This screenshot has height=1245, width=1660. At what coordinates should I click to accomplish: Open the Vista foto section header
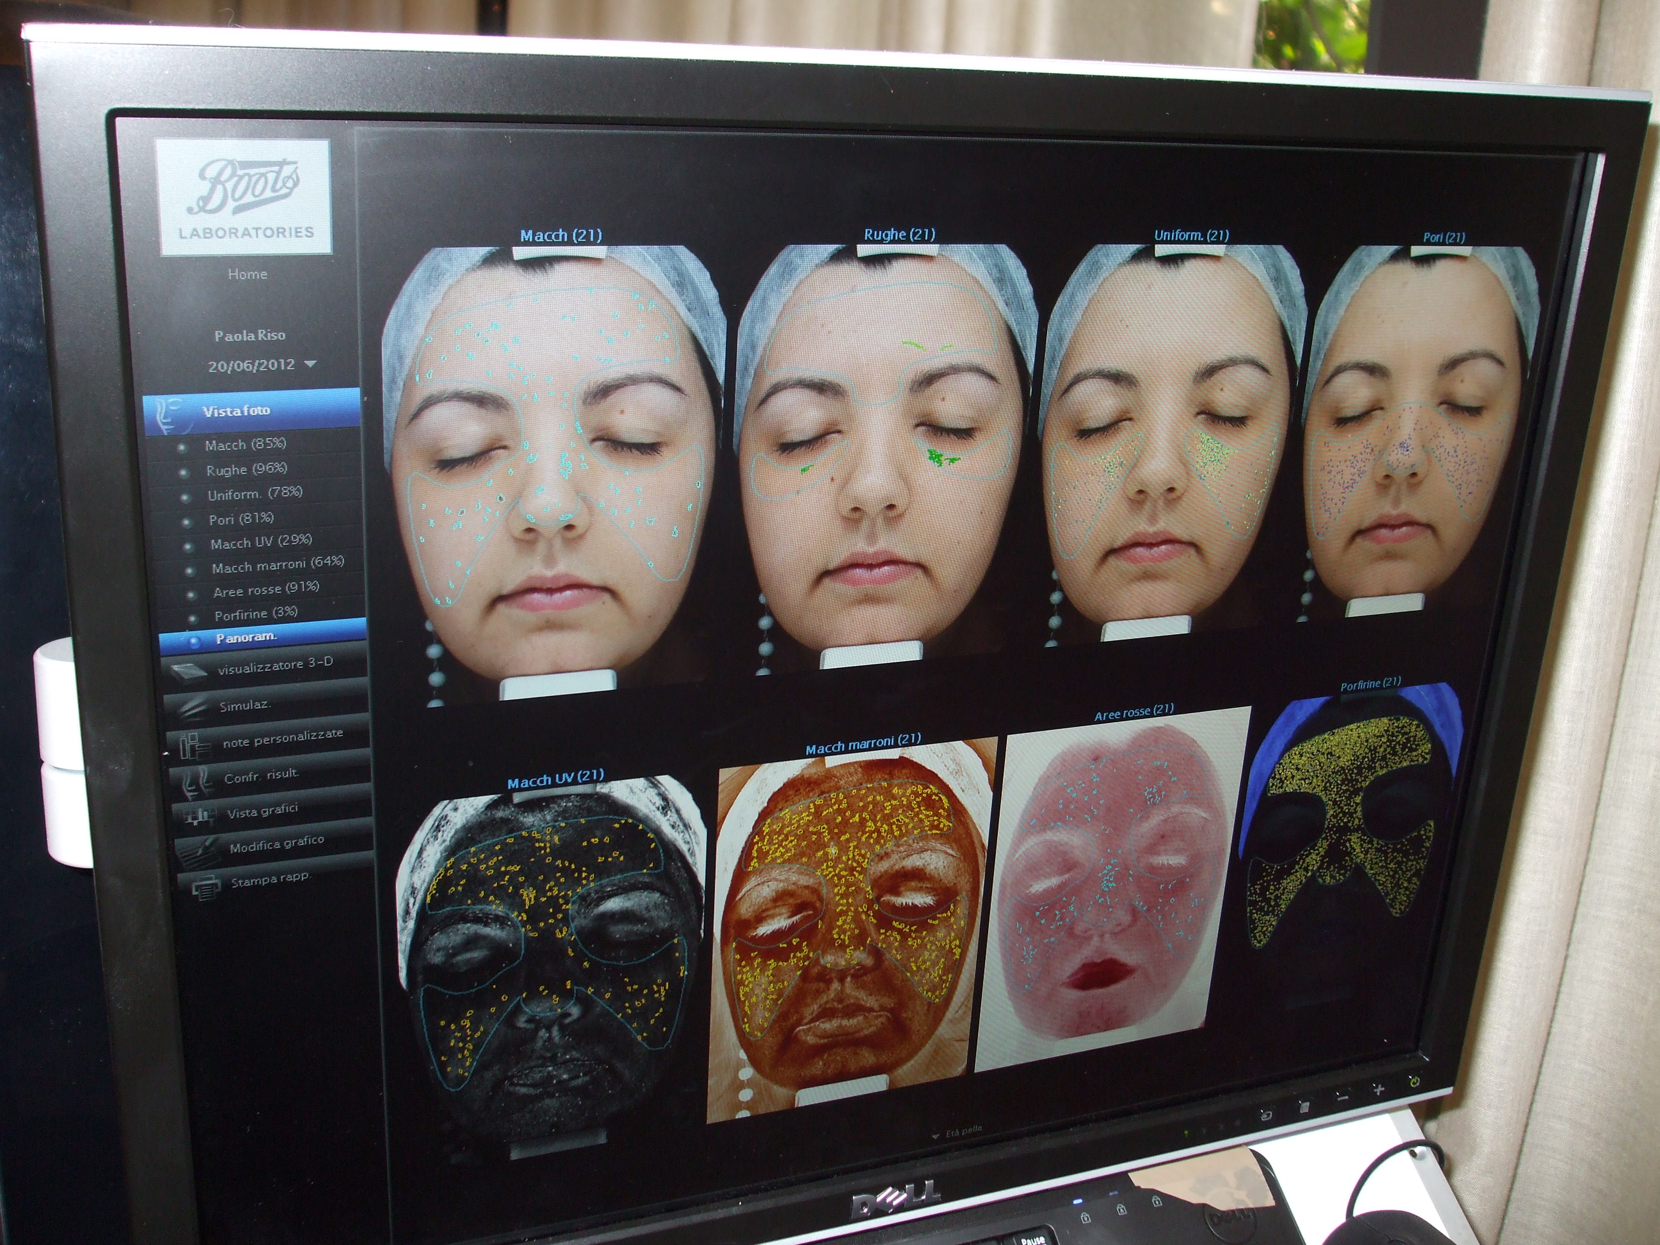[x=252, y=412]
